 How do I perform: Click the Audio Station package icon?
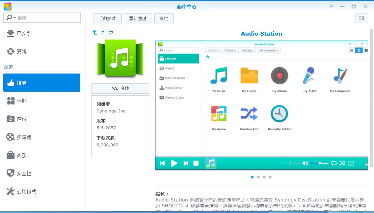[x=120, y=58]
